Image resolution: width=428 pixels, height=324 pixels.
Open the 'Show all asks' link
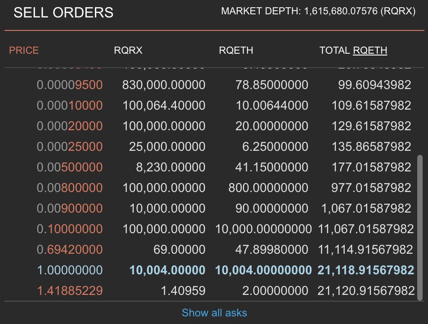click(x=214, y=313)
